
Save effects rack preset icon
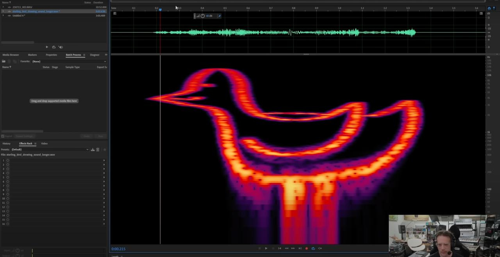(93, 149)
